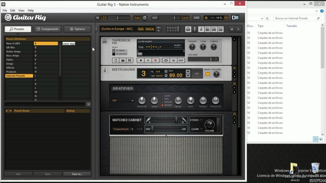Image resolution: width=326 pixels, height=183 pixels.
Task: Open the View menu
Action: click(x=21, y=10)
